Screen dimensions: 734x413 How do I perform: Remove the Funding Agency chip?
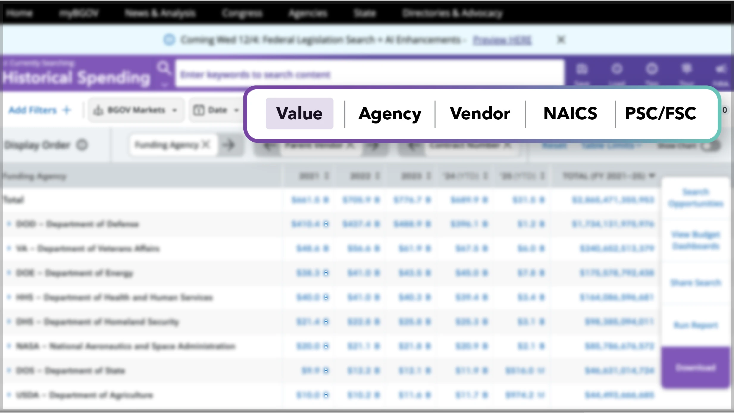coord(206,145)
